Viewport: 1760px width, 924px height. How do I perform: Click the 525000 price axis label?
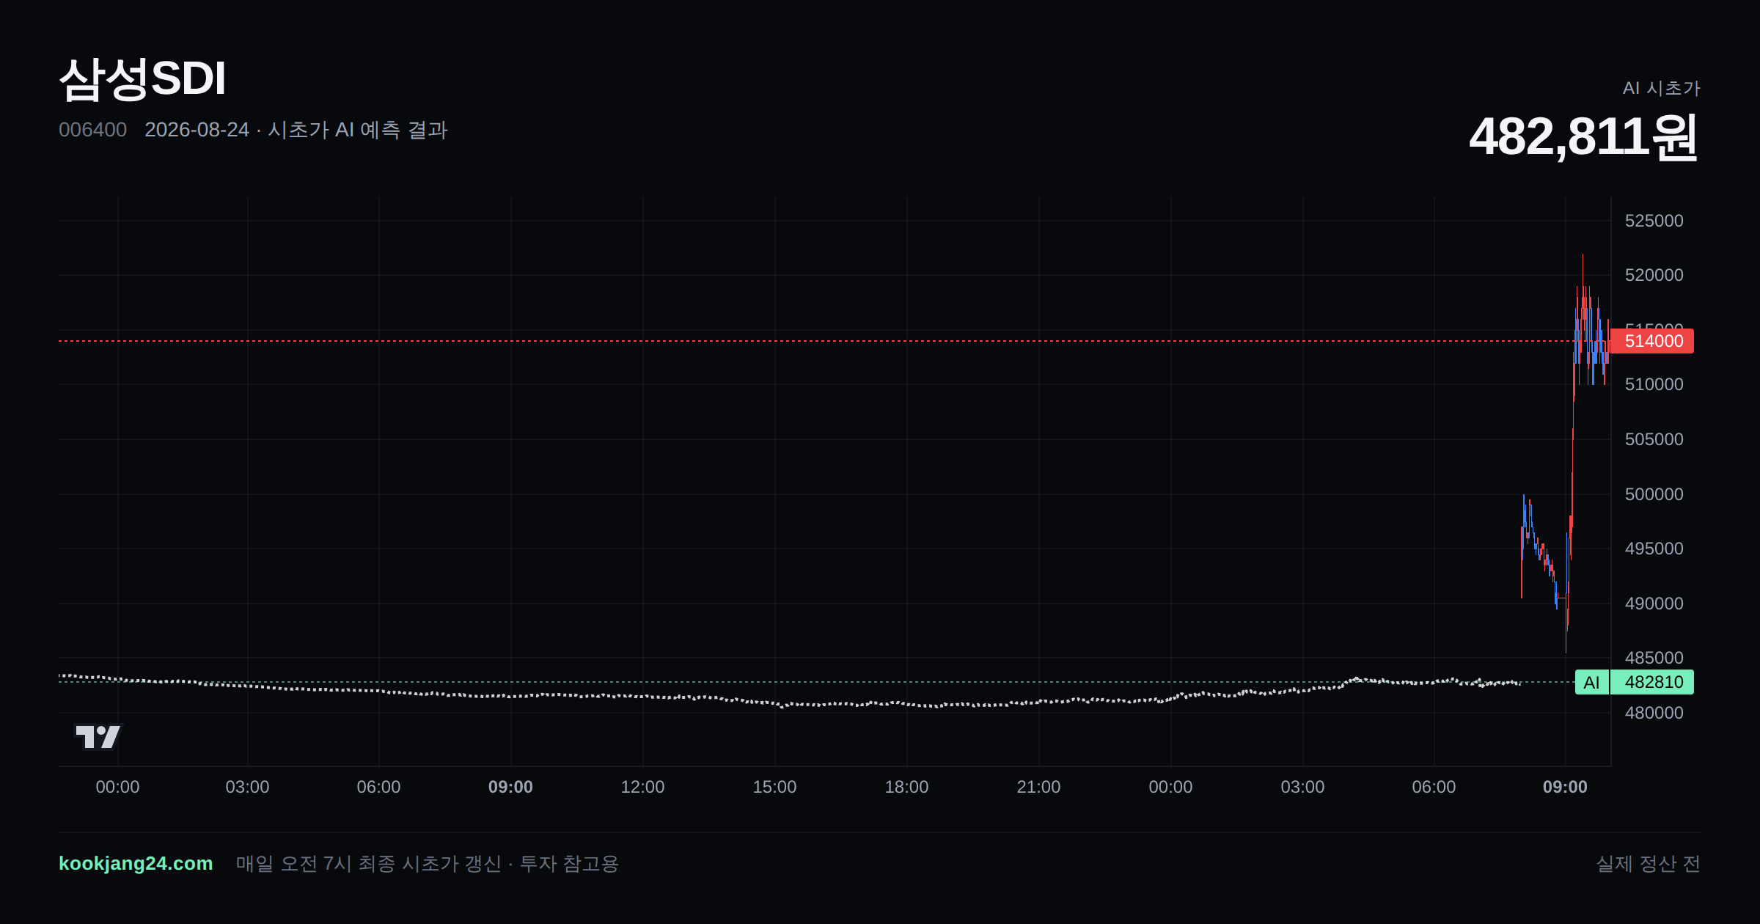click(1654, 221)
